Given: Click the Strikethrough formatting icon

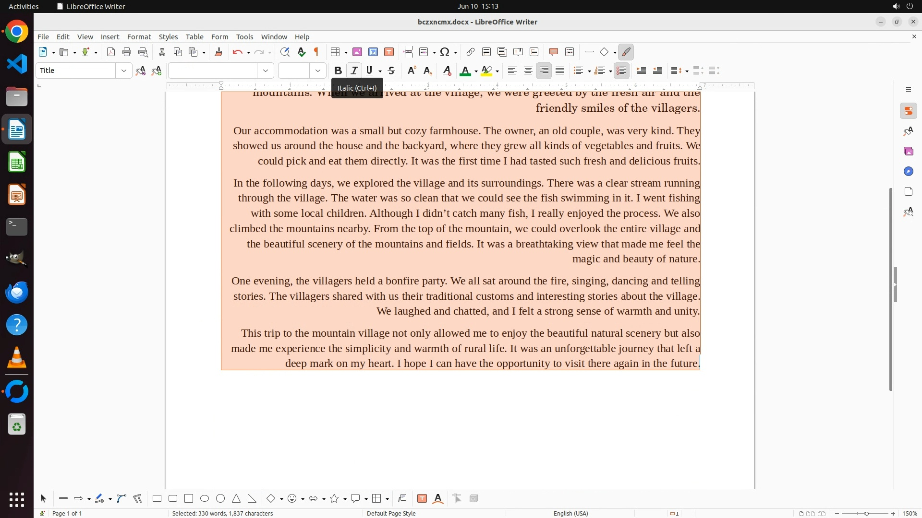Looking at the screenshot, I should pyautogui.click(x=391, y=71).
